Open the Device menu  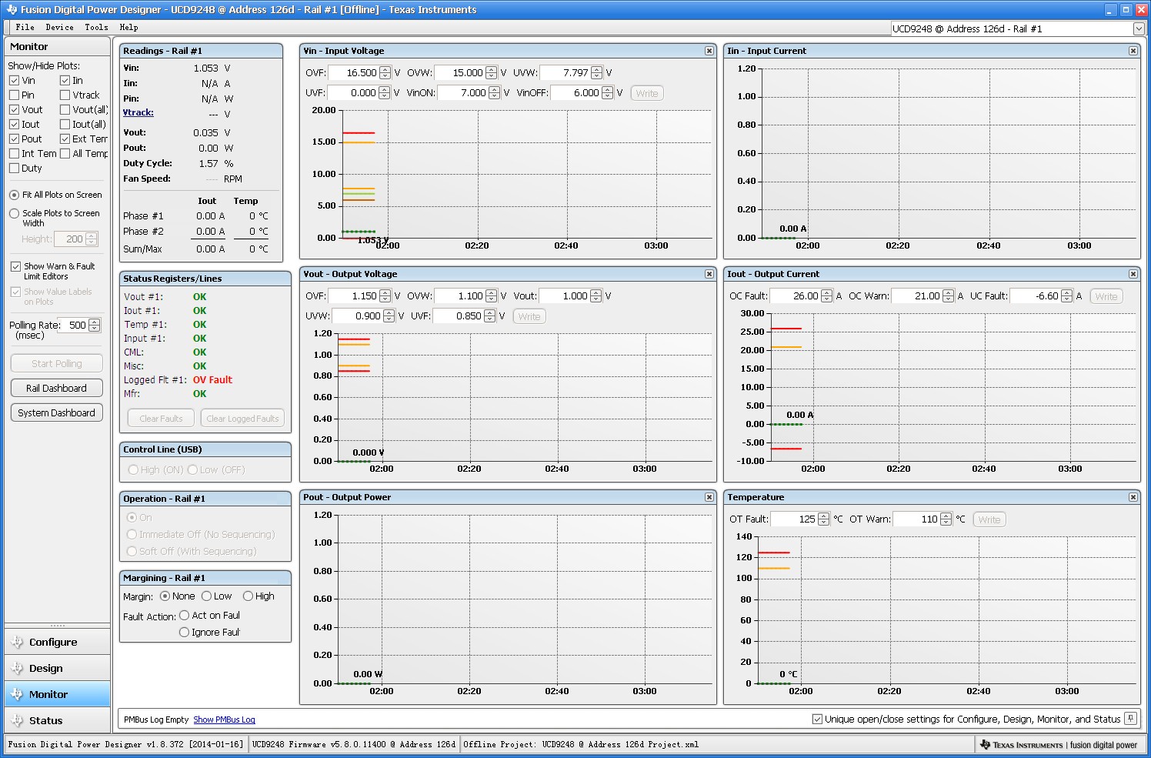click(x=60, y=27)
